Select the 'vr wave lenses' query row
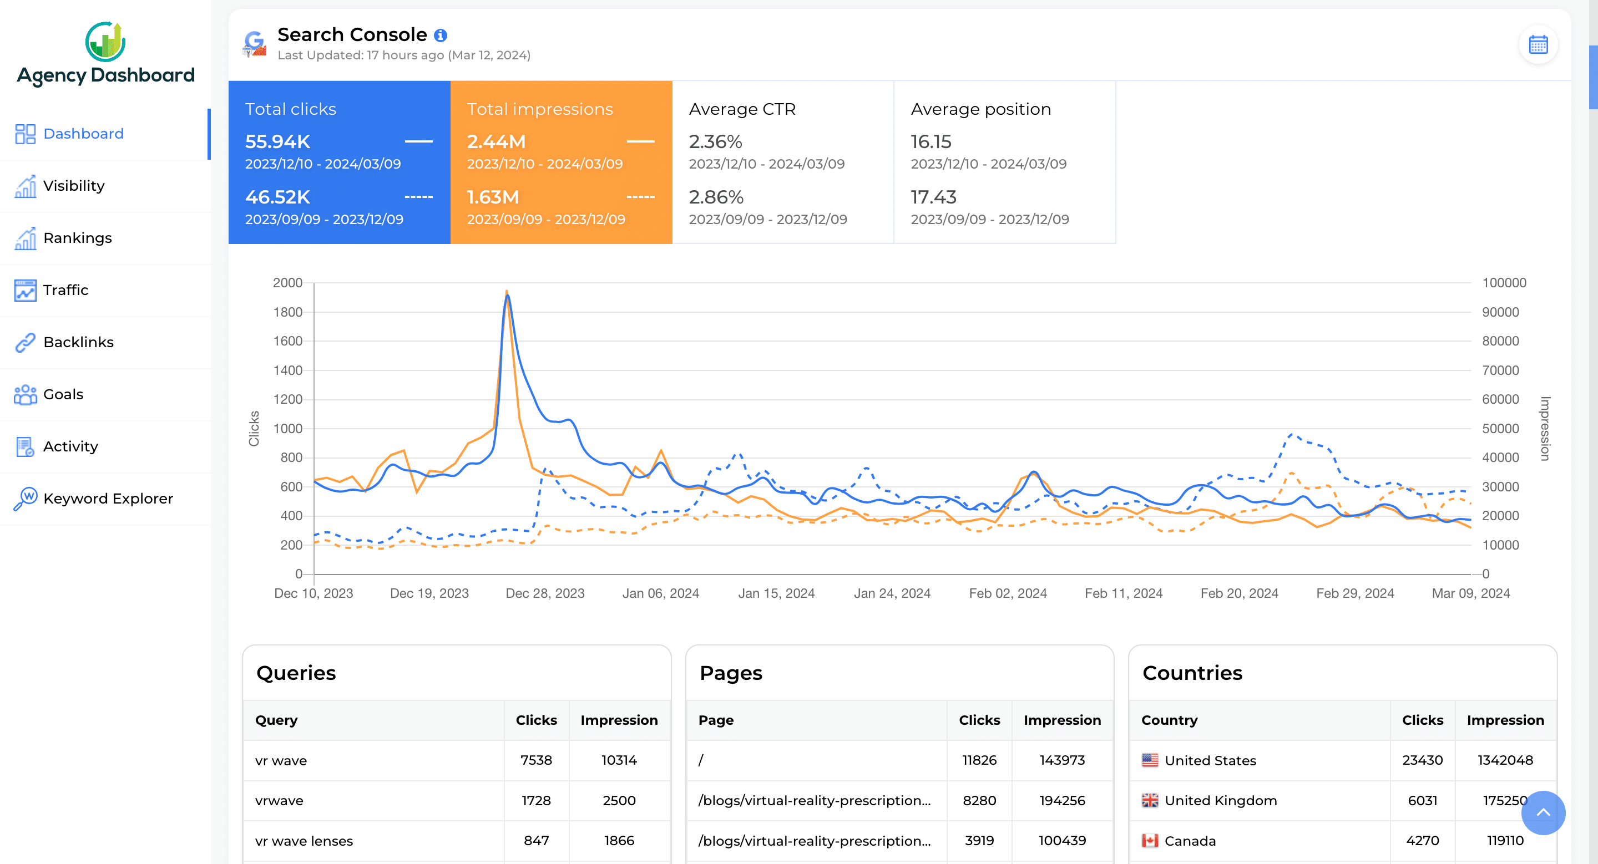Viewport: 1598px width, 864px height. (x=457, y=841)
